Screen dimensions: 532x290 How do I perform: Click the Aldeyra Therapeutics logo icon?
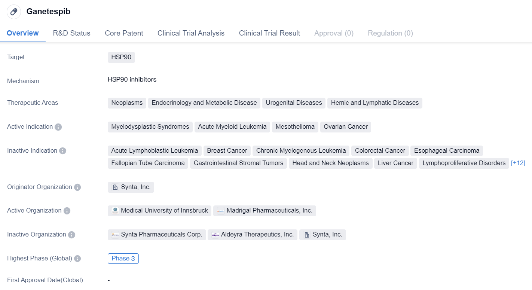pyautogui.click(x=215, y=235)
